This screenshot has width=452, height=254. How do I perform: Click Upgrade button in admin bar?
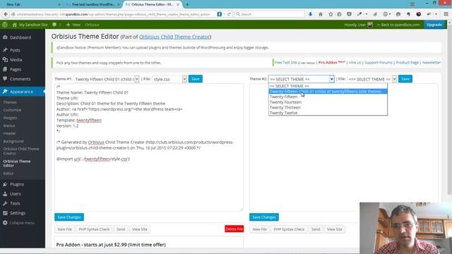click(434, 25)
